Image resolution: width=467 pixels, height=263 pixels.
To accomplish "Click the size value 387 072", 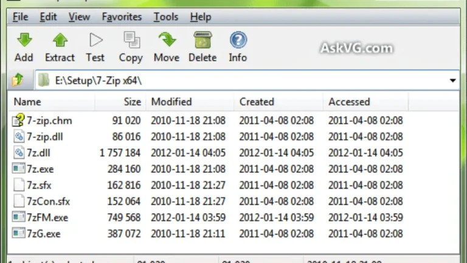I will click(x=124, y=234).
